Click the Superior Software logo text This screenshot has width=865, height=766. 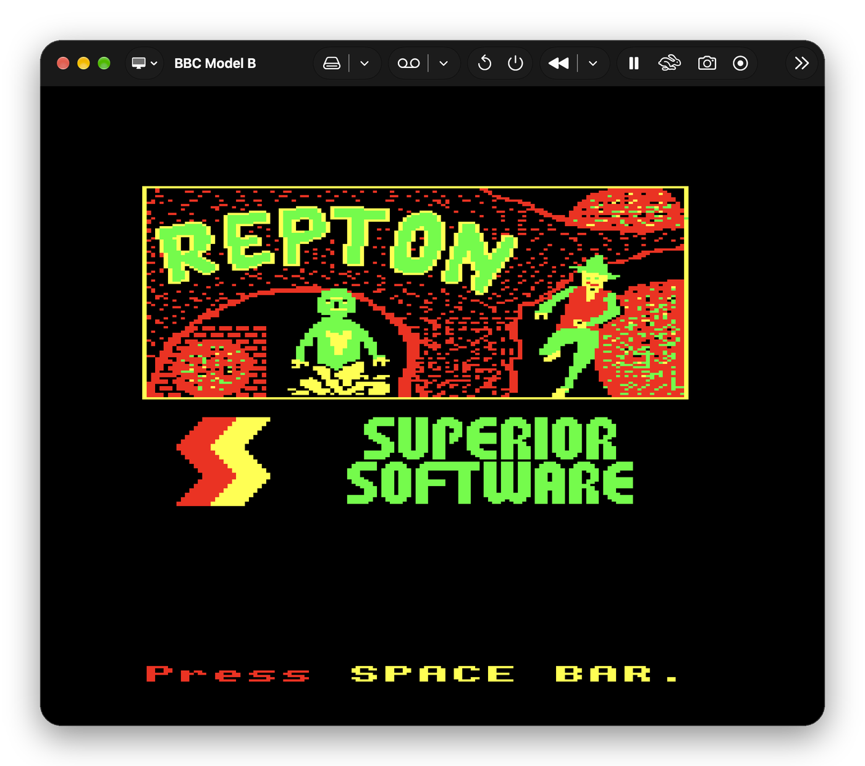(x=490, y=461)
